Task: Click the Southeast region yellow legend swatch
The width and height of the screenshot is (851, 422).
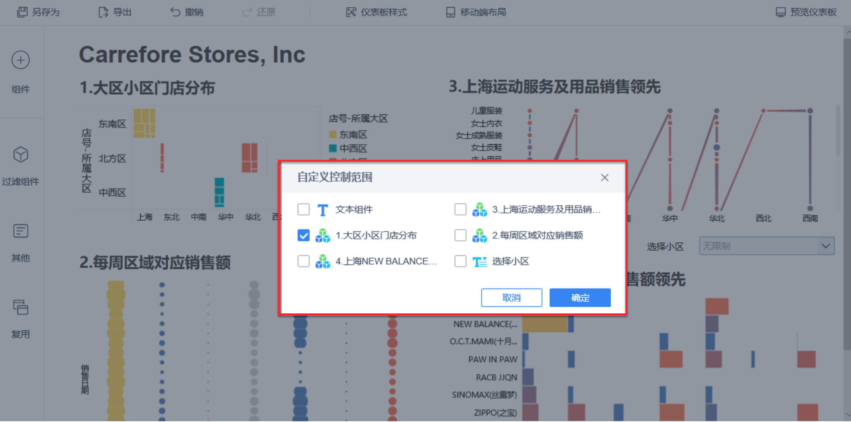Action: [x=332, y=135]
